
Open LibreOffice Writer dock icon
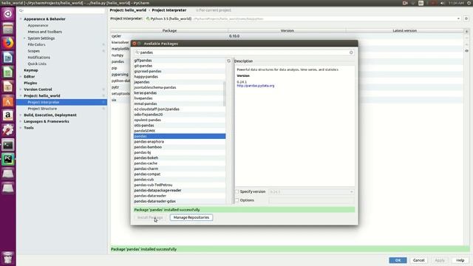(8, 58)
